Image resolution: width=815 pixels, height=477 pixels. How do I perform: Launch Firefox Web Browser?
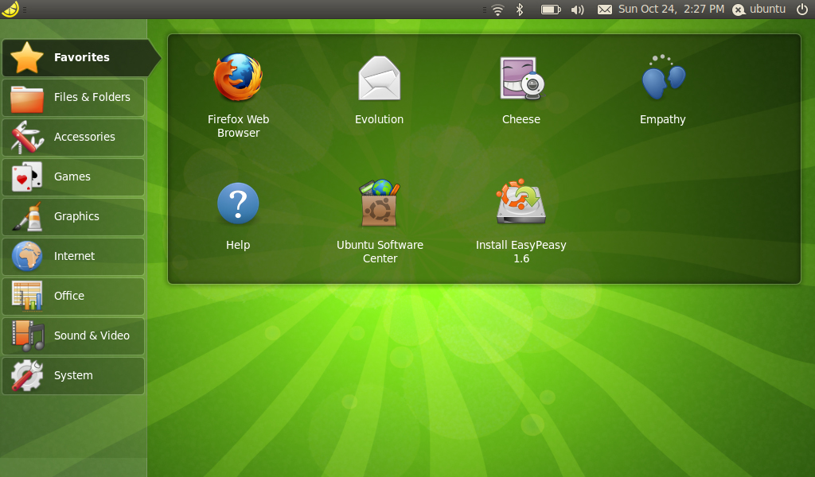point(238,95)
